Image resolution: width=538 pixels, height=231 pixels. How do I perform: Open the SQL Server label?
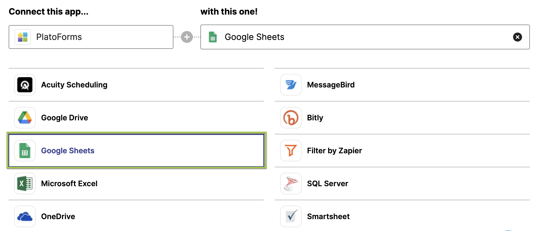[x=327, y=184]
